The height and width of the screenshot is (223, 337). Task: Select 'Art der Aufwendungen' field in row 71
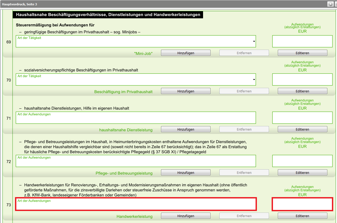coord(136,118)
